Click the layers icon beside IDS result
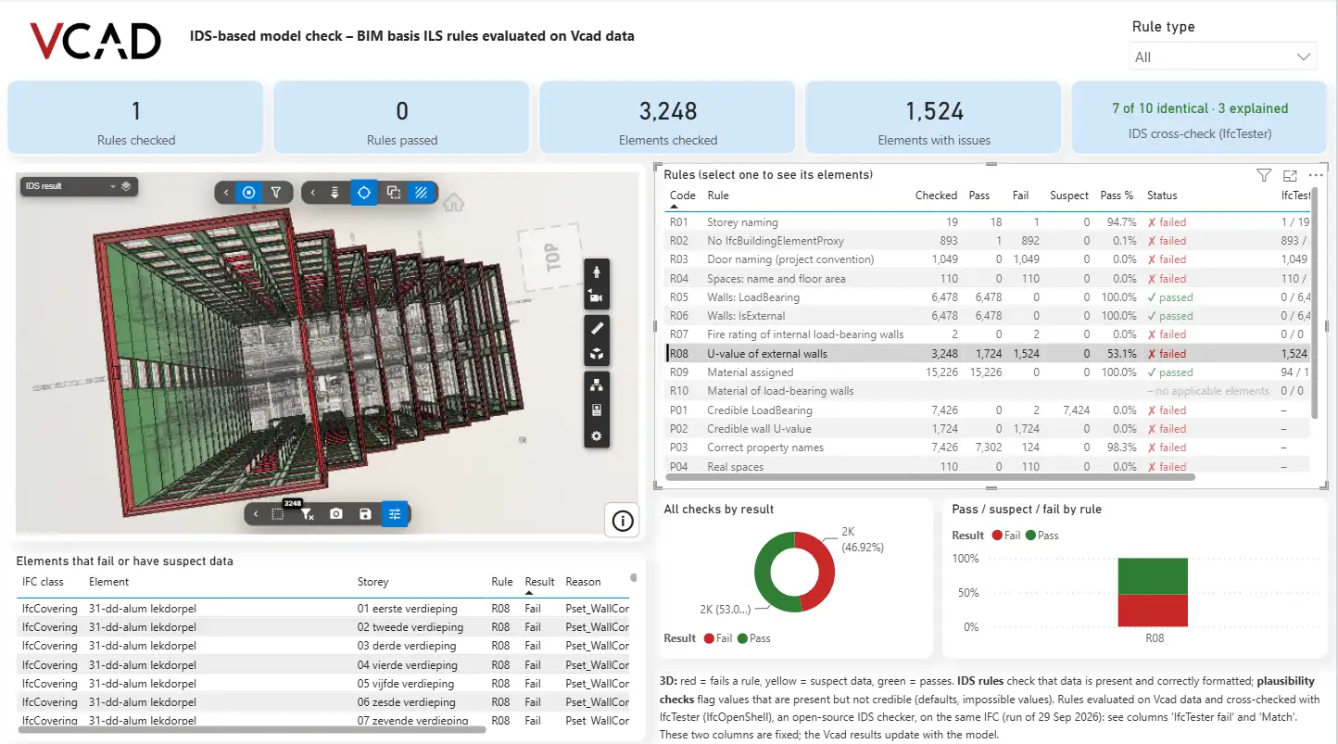 coord(126,186)
